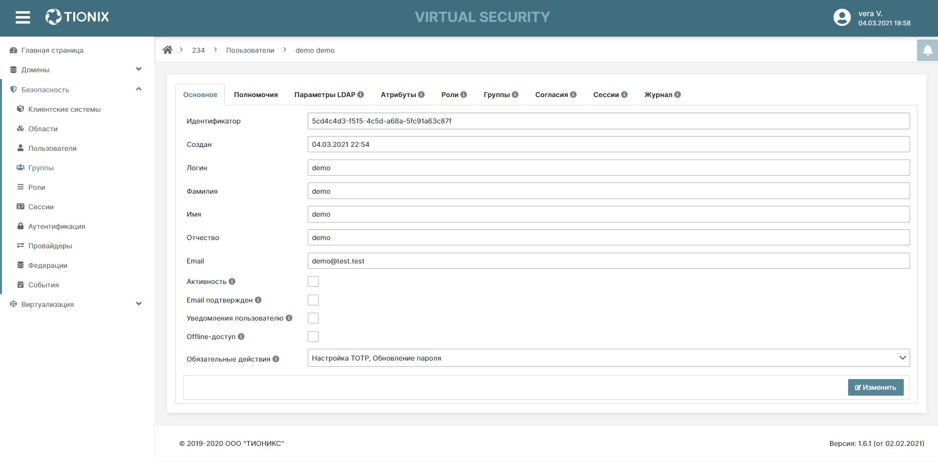Switch to the Полномочия tab

[x=256, y=95]
